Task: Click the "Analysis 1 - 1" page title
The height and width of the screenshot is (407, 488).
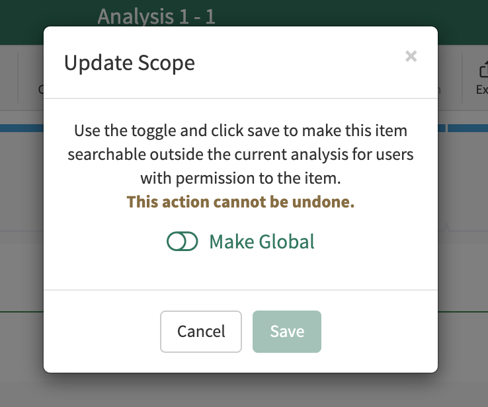Action: 156,16
